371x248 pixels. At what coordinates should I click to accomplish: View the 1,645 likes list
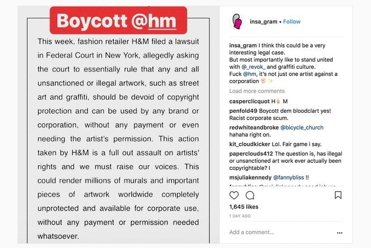tap(244, 207)
